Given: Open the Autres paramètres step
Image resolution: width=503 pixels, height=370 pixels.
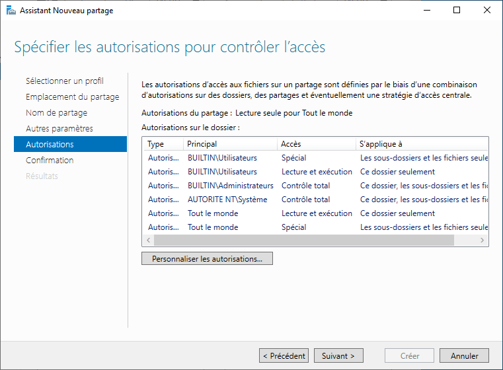Looking at the screenshot, I should [x=59, y=128].
